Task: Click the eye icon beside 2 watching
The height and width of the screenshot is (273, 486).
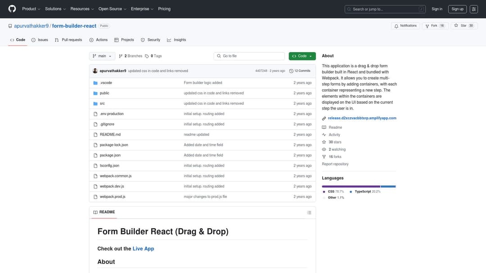Action: pyautogui.click(x=324, y=150)
